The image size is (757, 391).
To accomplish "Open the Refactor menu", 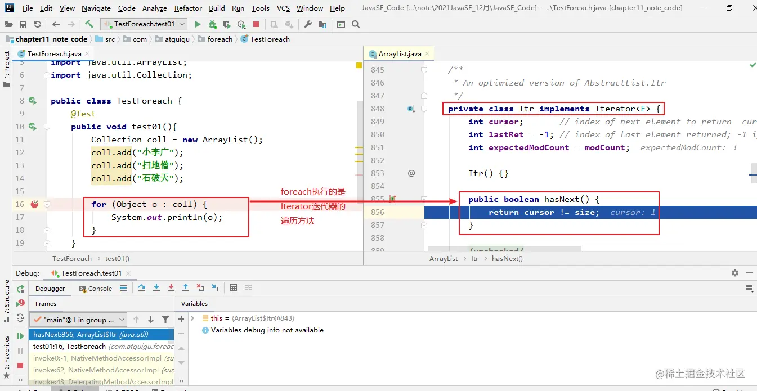I will point(188,8).
